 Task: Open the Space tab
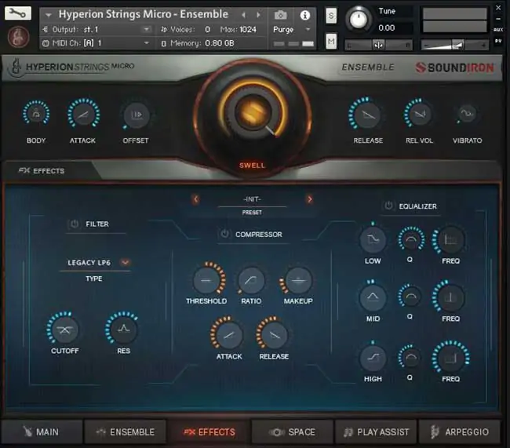pos(293,432)
